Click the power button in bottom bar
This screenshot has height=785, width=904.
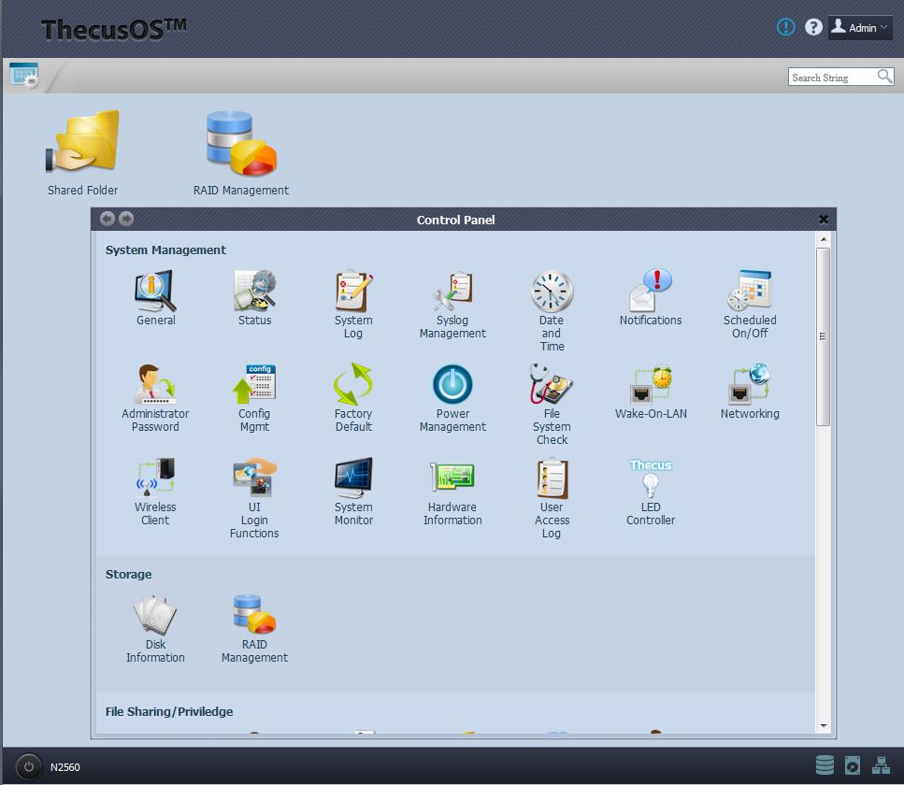28,767
